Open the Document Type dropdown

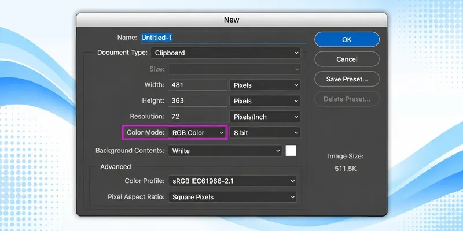[226, 53]
